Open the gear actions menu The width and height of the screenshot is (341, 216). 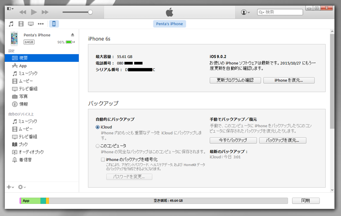(22, 187)
